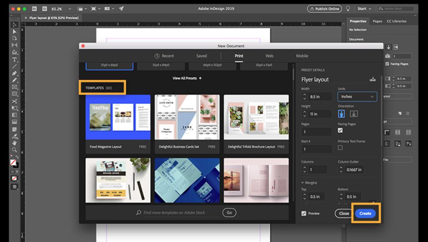Click the Apply None swatch
Image resolution: width=428 pixels, height=242 pixels.
[x=15, y=178]
